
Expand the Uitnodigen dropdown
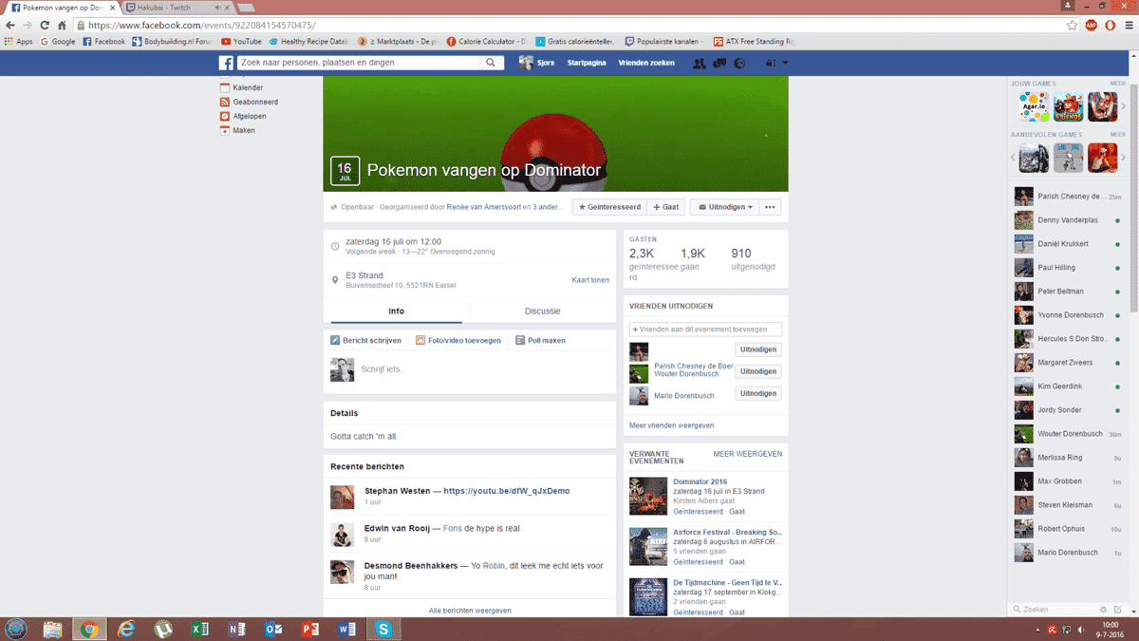[x=724, y=207]
